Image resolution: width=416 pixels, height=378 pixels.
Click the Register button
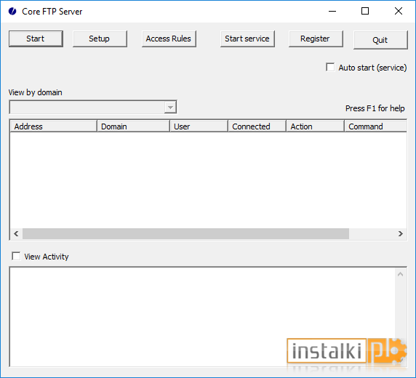(x=316, y=39)
